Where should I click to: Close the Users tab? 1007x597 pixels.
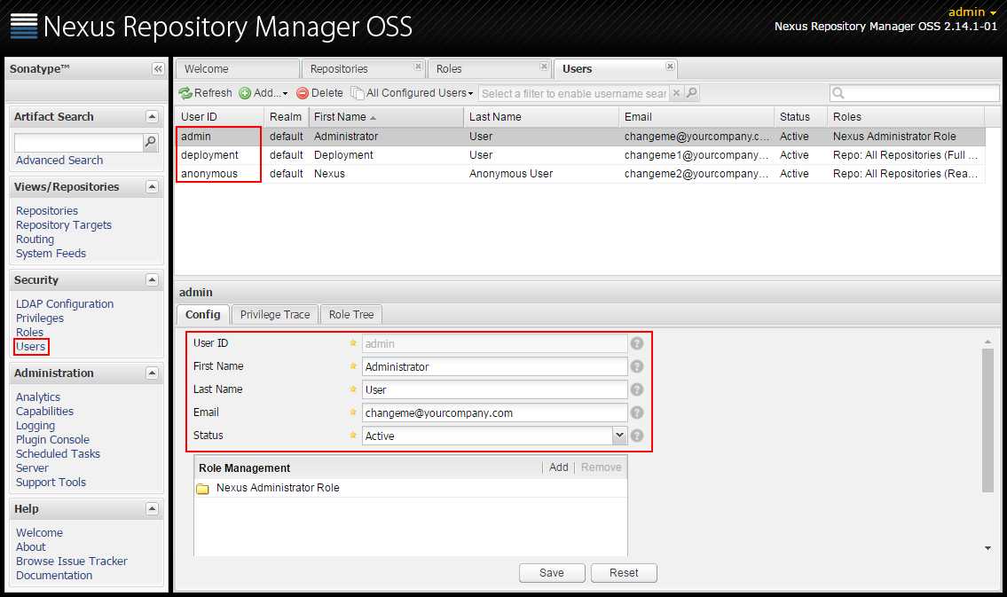click(x=670, y=67)
